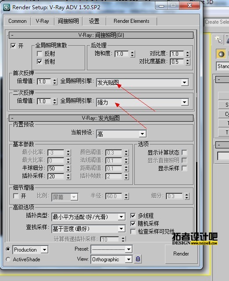Image resolution: width=229 pixels, height=281 pixels.
Task: Click the 对比度基数 value field
Action: point(177,61)
